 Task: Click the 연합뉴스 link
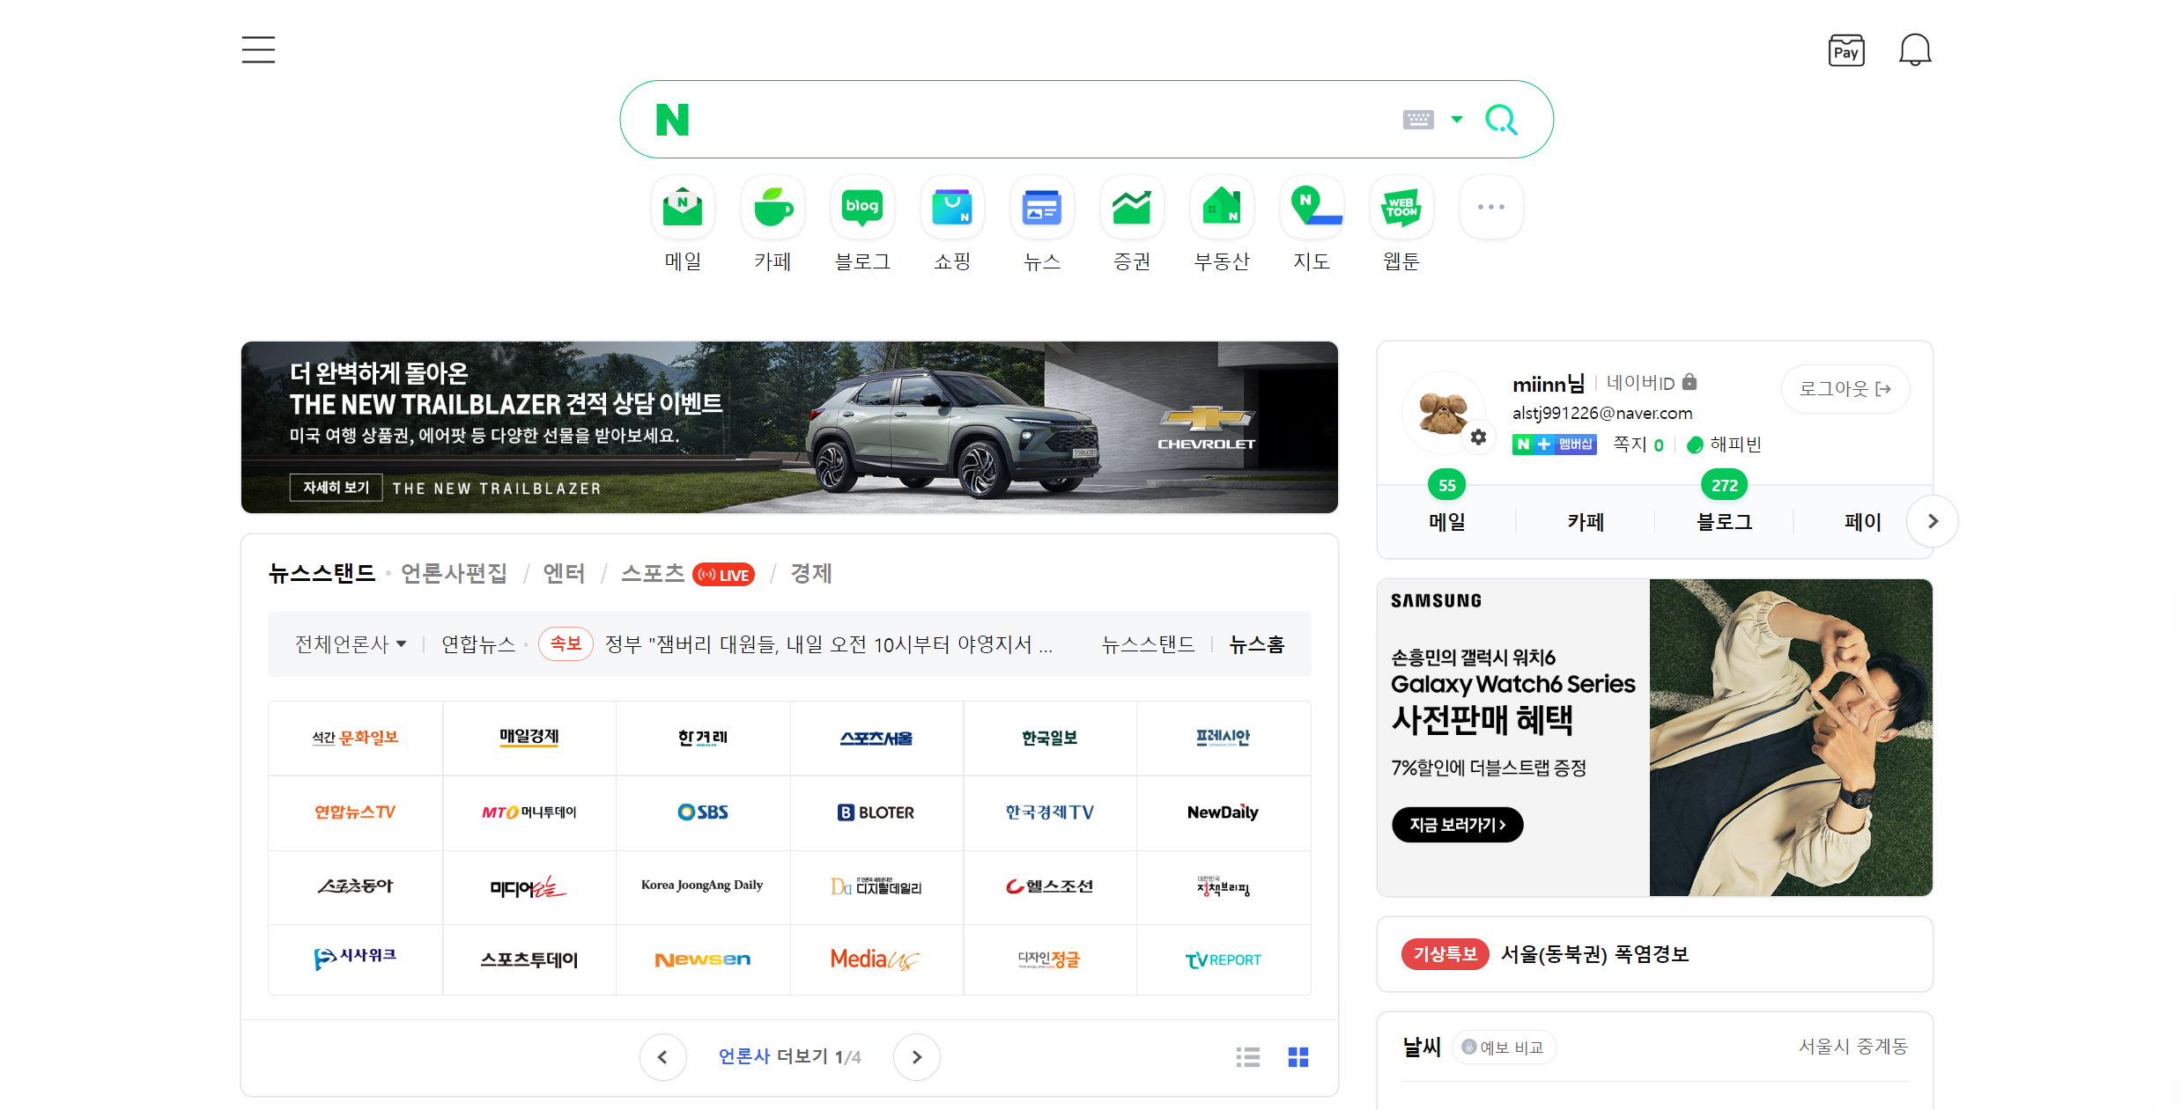(x=478, y=644)
